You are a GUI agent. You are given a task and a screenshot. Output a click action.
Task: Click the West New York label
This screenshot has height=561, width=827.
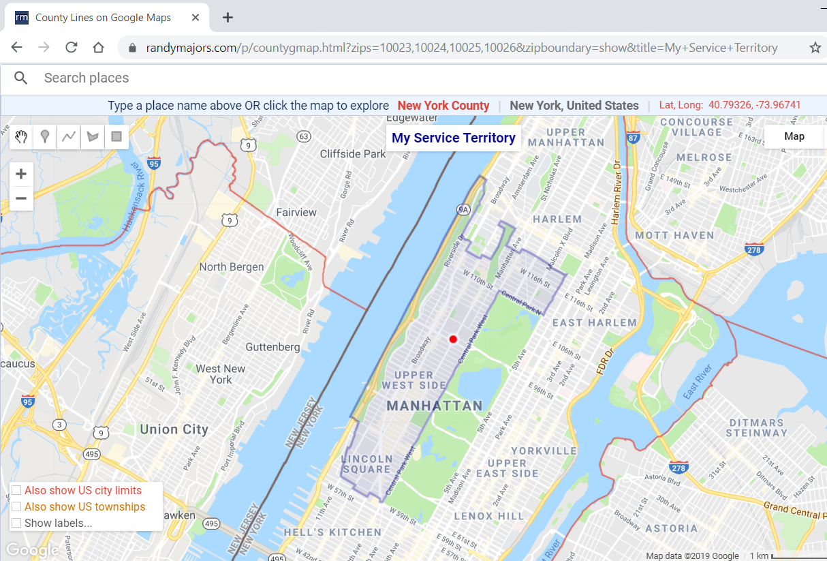coord(221,374)
